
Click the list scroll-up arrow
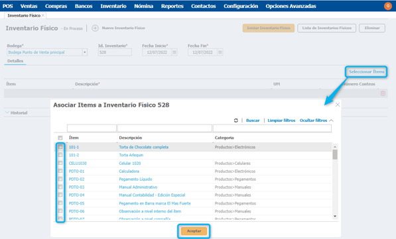pyautogui.click(x=335, y=147)
